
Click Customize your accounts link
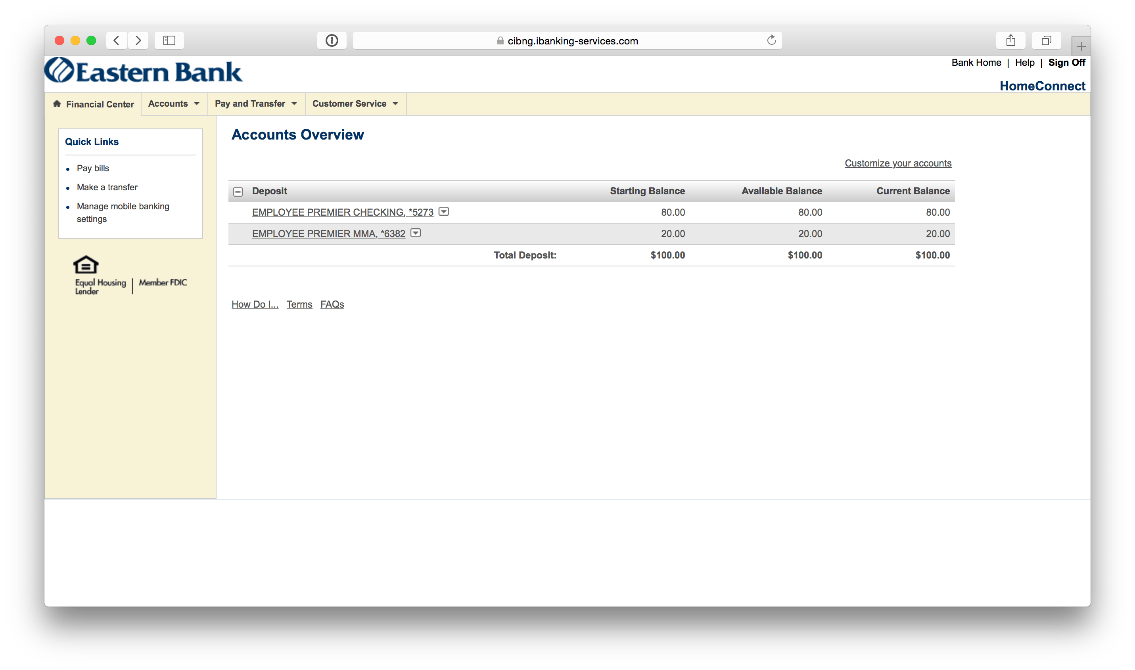[x=898, y=163]
